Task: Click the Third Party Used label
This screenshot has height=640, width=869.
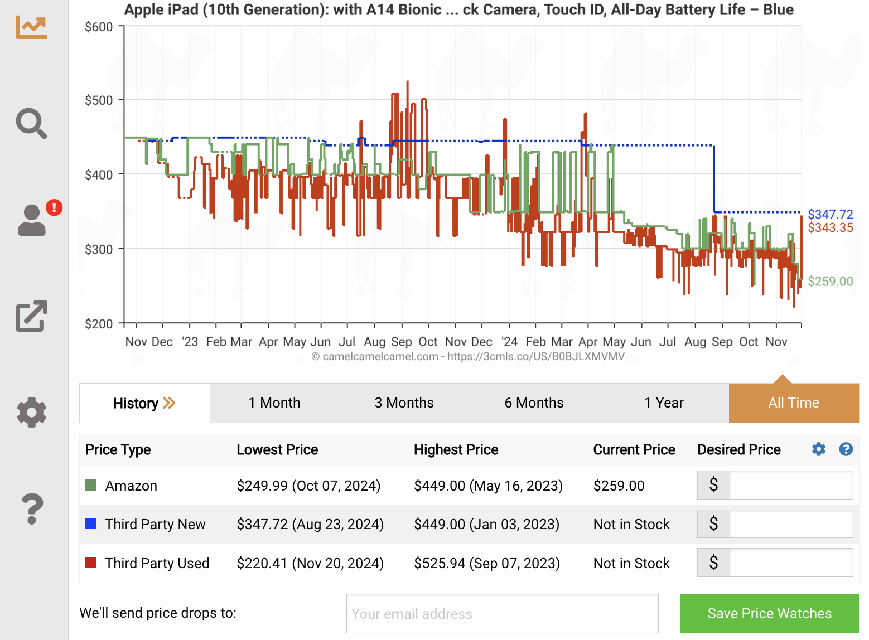Action: tap(157, 563)
